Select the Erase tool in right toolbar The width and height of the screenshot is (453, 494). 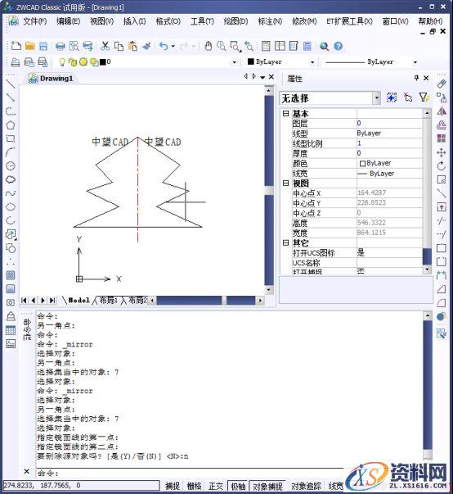pos(442,84)
